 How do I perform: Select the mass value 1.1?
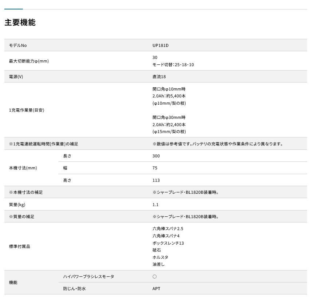tap(155, 205)
